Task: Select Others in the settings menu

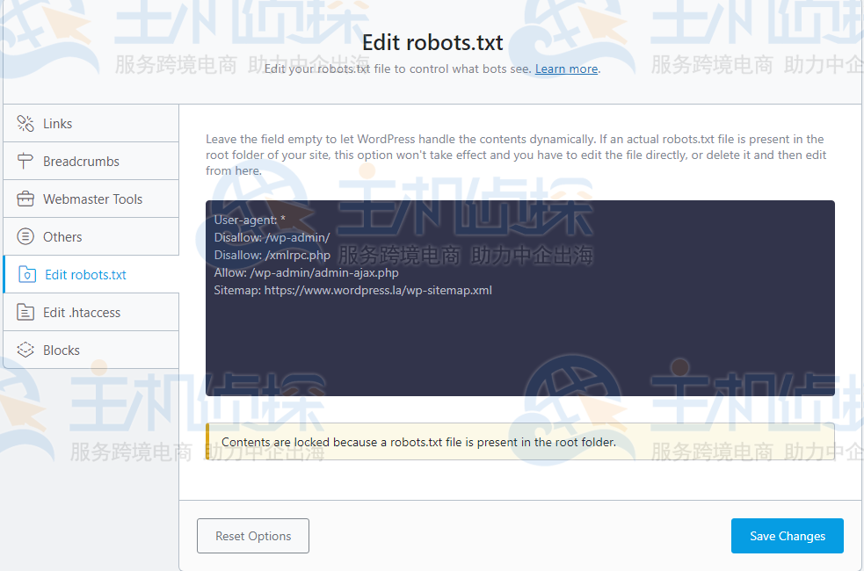Action: (x=62, y=236)
